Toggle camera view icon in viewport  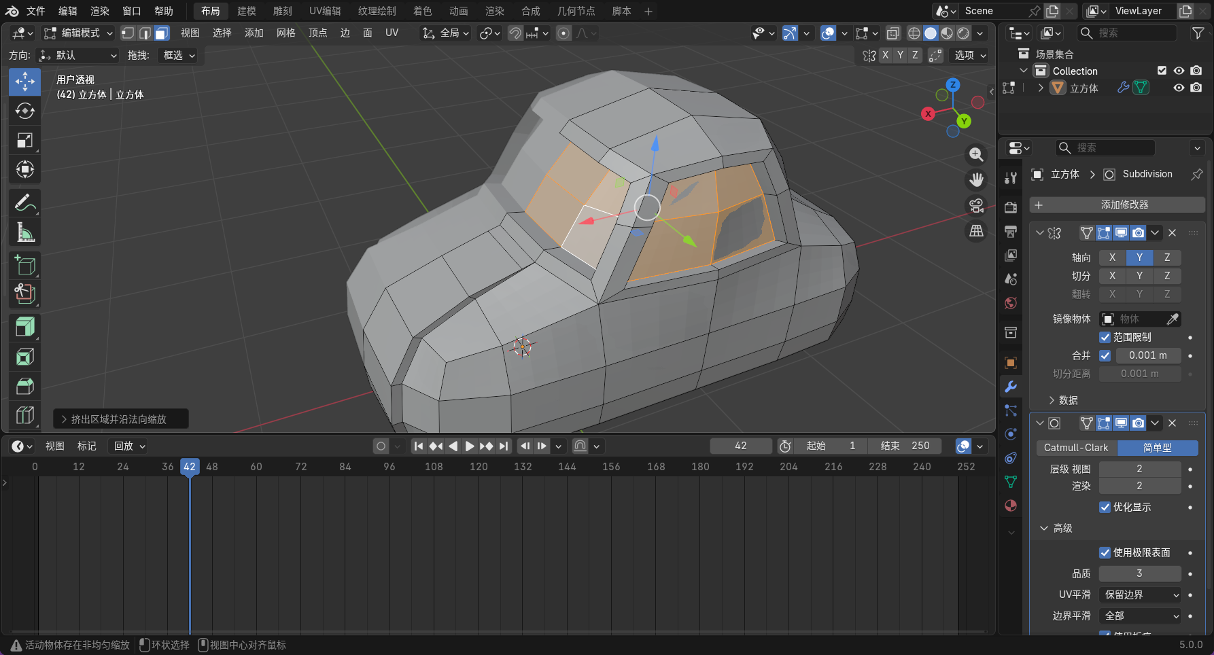point(976,205)
